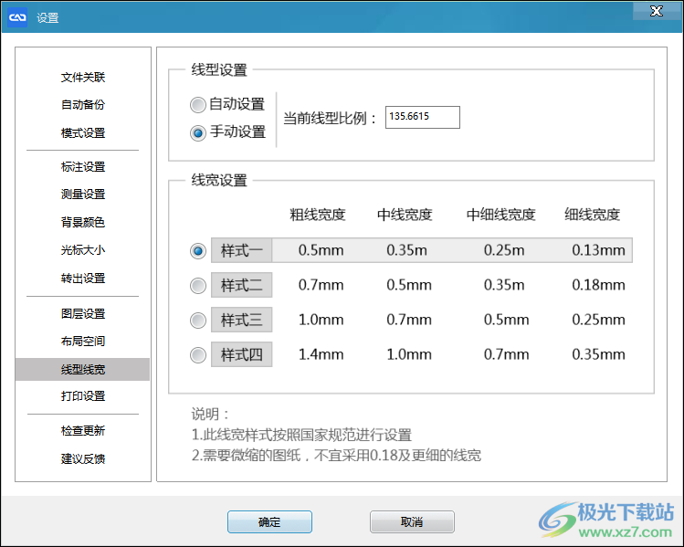Screen dimensions: 684x547
Task: Select the 手动设置 radio button
Action: [x=198, y=132]
